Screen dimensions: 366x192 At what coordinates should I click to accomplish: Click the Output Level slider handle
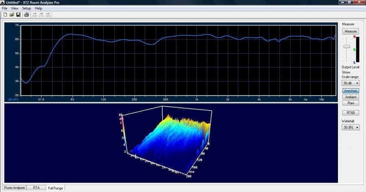[346, 46]
